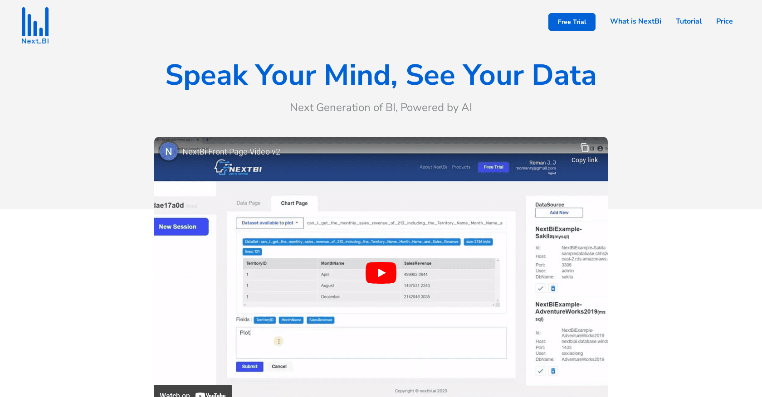The width and height of the screenshot is (762, 397).
Task: Go to the Tutorial page
Action: point(689,21)
